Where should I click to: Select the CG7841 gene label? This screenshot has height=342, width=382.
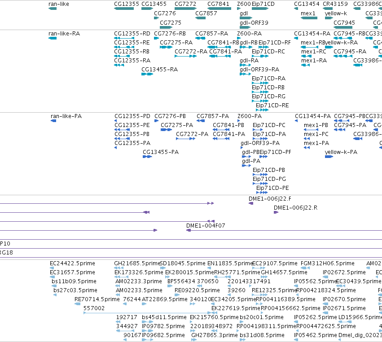tap(218, 4)
